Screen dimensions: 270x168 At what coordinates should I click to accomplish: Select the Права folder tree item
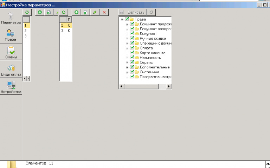click(x=140, y=19)
